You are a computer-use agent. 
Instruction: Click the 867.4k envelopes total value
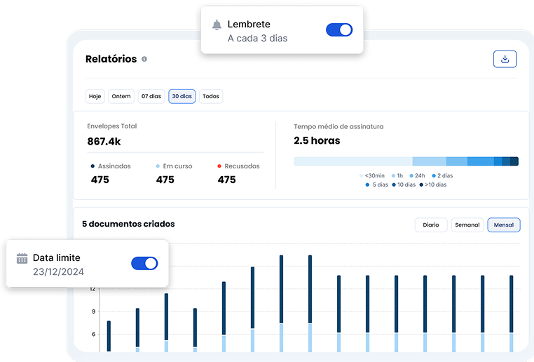[104, 141]
